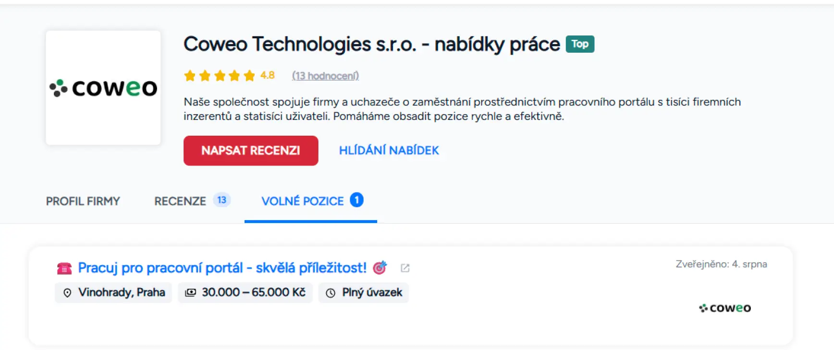
Task: Click the clock icon next to Plný úvazek
Action: [x=331, y=292]
